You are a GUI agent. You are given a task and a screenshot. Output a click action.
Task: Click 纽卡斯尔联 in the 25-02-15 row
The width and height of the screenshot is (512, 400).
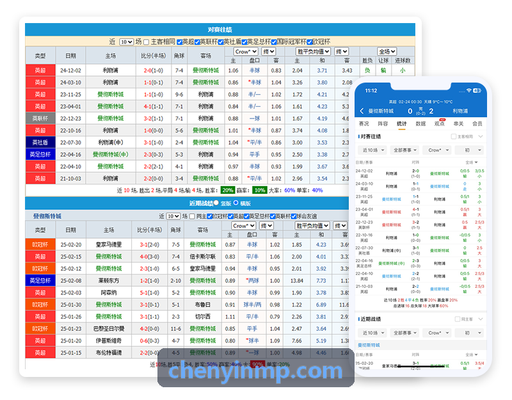[203, 257]
